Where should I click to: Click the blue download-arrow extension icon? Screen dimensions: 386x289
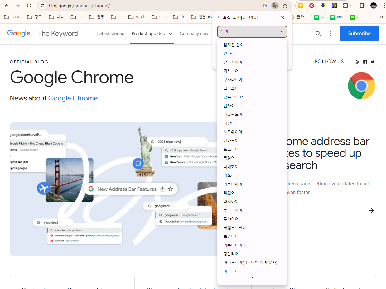(323, 6)
